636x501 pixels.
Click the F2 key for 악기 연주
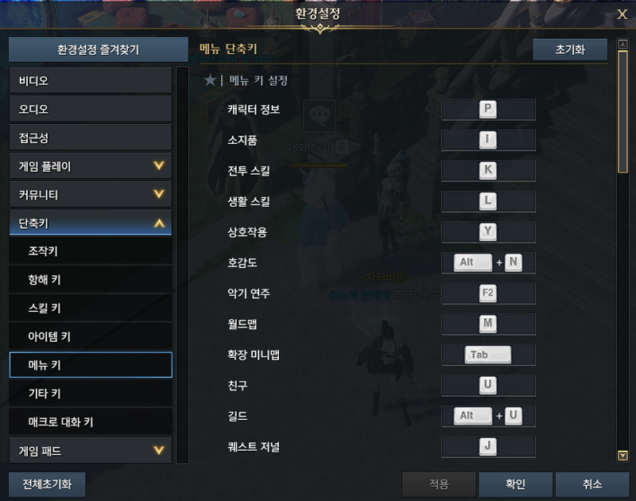(488, 293)
